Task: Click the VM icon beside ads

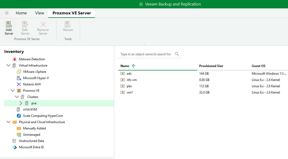Action: pos(123,73)
